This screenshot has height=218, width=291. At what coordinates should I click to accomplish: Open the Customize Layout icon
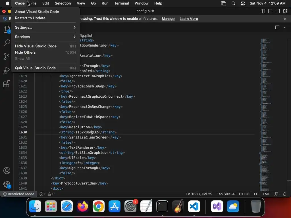285,11
